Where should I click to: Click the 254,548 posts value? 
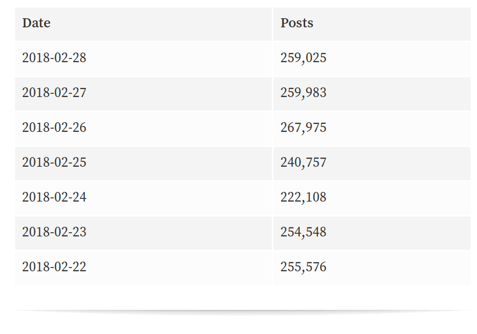click(303, 232)
